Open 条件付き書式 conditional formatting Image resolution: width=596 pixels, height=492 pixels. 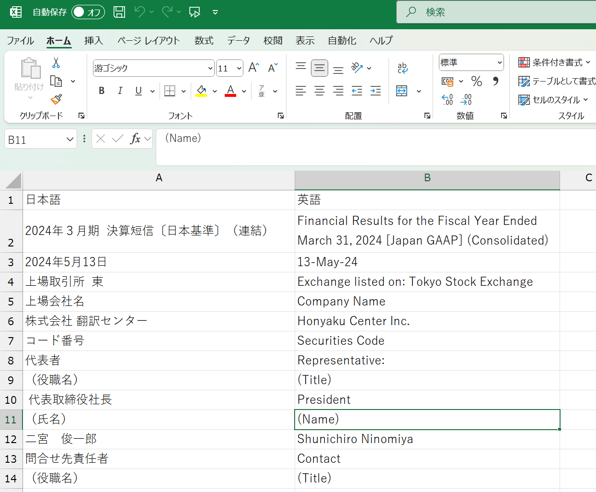pyautogui.click(x=554, y=62)
